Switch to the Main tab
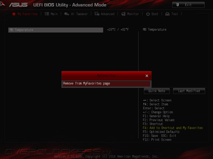 point(51,14)
